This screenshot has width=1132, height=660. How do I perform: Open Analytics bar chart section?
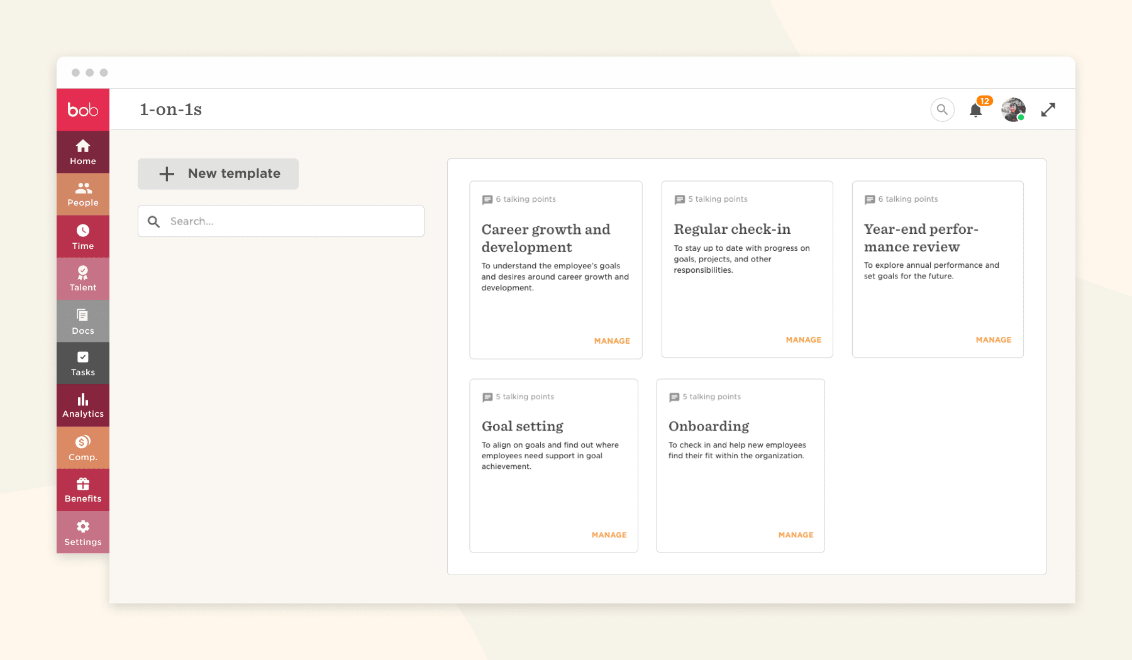tap(83, 405)
